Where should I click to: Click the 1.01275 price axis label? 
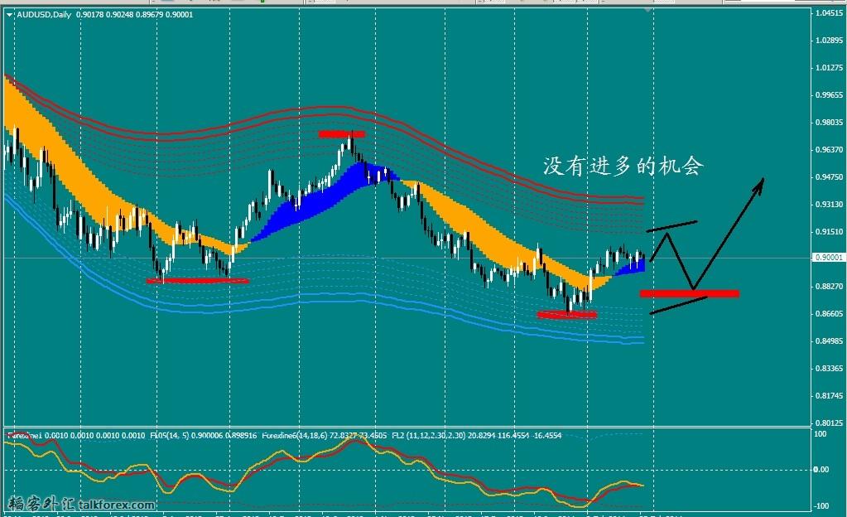click(829, 68)
